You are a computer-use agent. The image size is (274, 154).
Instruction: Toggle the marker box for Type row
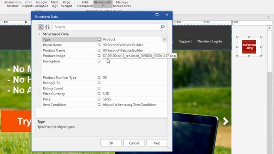[99, 39]
